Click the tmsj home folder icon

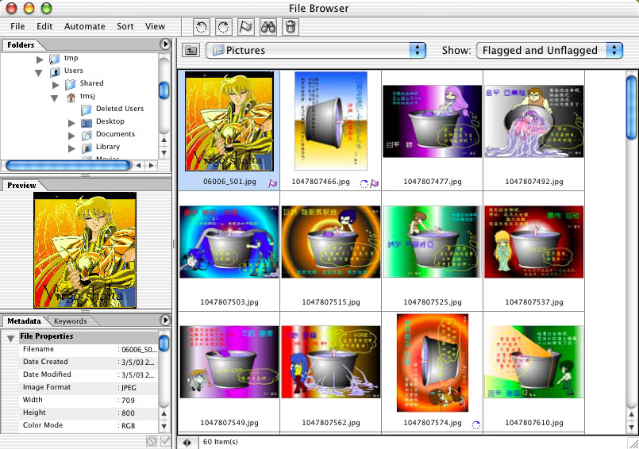click(x=71, y=96)
